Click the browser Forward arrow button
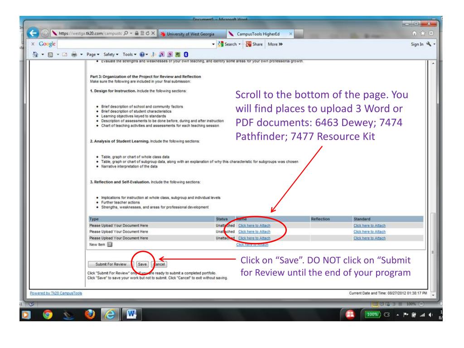 click(45, 33)
